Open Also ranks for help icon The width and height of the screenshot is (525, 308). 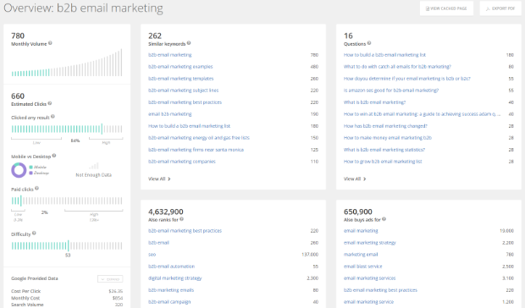[181, 219]
